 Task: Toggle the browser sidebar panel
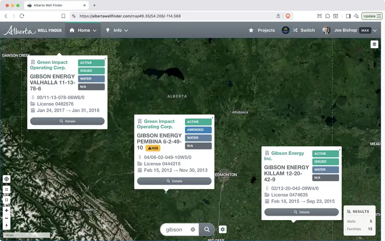[348, 16]
